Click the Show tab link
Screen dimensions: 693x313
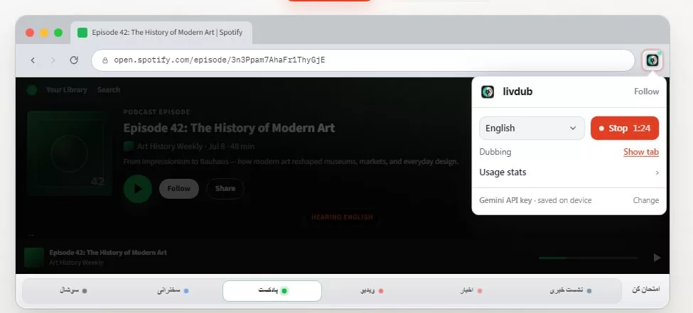click(641, 152)
